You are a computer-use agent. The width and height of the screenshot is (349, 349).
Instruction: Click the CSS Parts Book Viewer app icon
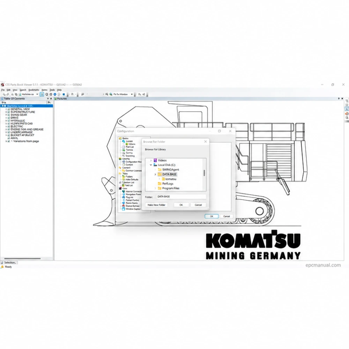click(2, 84)
